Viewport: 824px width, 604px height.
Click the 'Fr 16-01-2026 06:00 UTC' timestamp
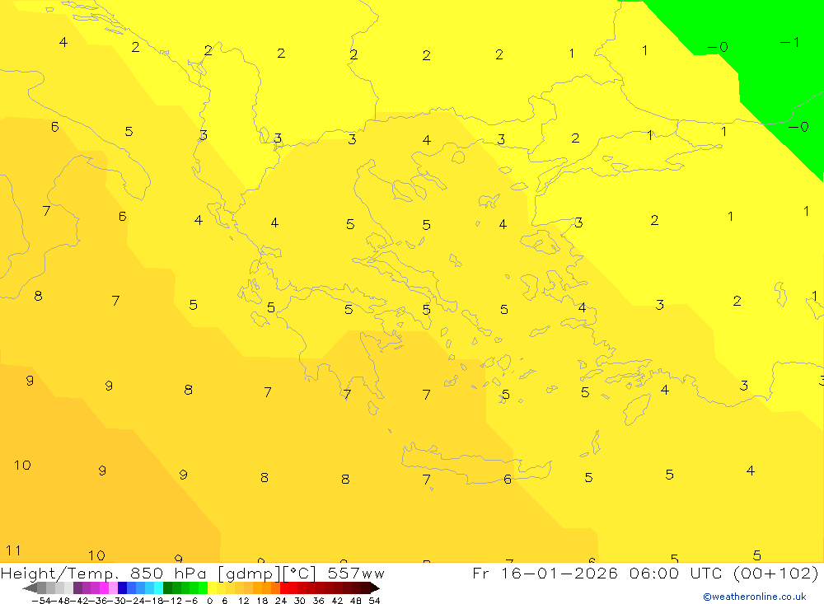pos(597,573)
